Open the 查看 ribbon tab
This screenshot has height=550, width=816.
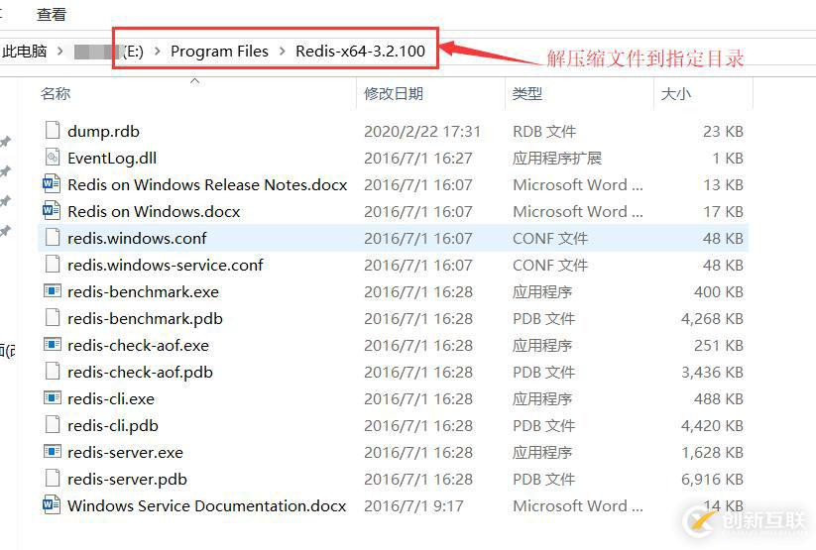(x=52, y=15)
